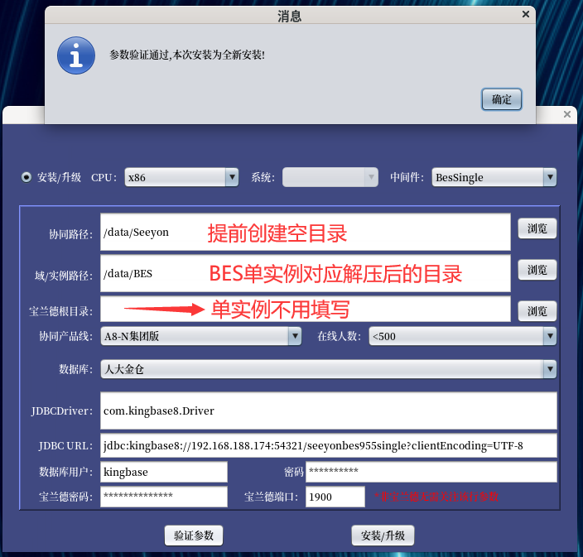Open the 数据库 人大金仓 dropdown
The height and width of the screenshot is (557, 583).
point(329,369)
